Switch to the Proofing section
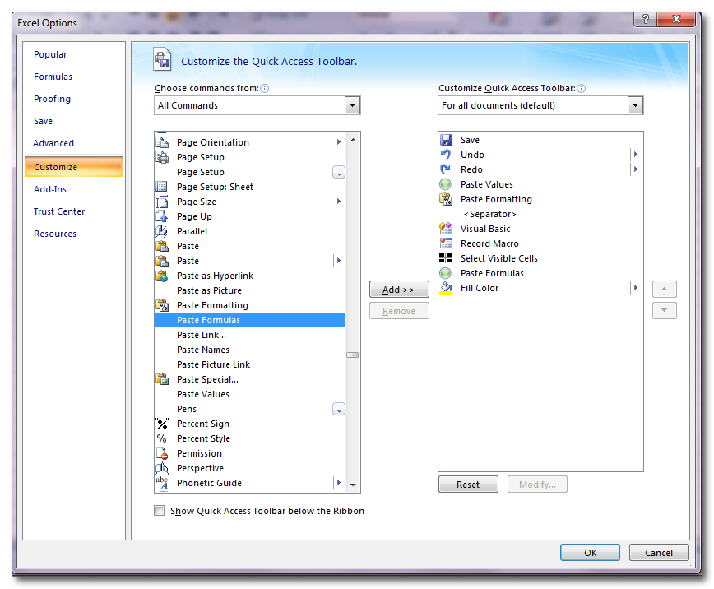Image resolution: width=714 pixels, height=589 pixels. (52, 99)
